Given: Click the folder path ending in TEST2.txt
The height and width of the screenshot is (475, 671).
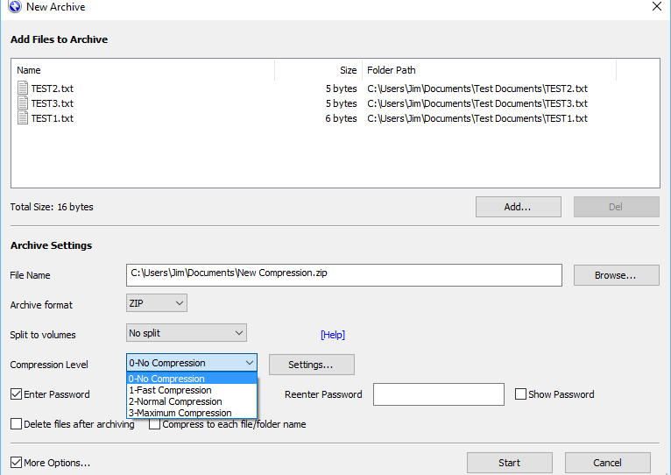Looking at the screenshot, I should click(x=477, y=89).
